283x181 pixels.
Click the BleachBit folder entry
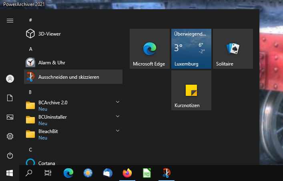click(x=73, y=134)
